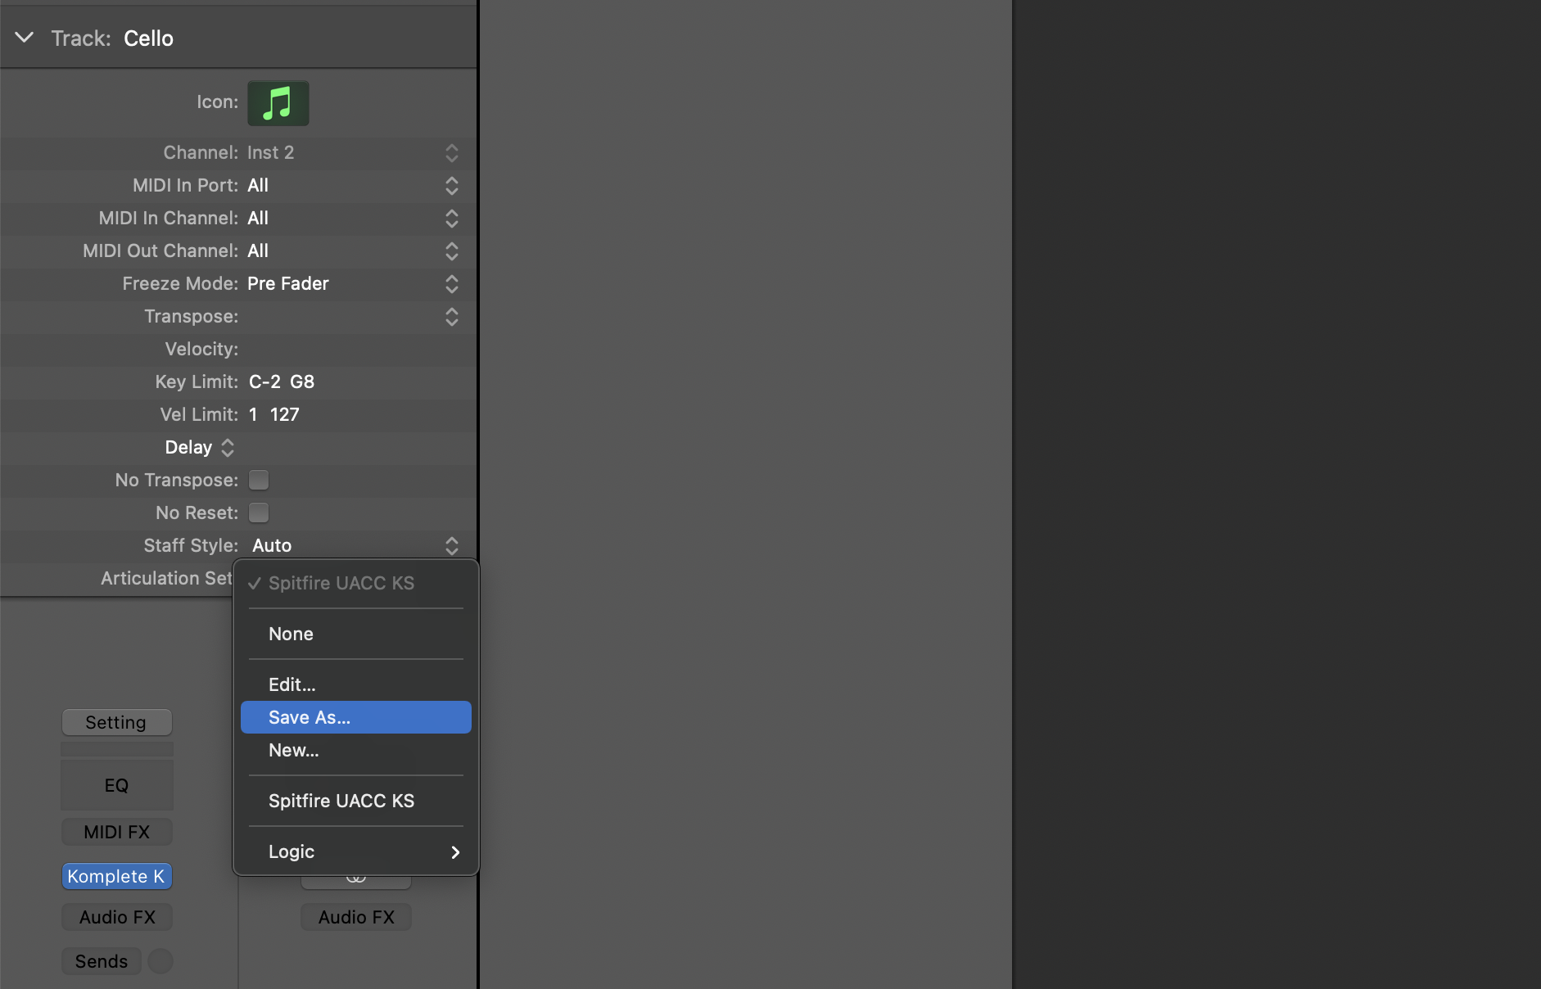Click the Sends button
This screenshot has height=989, width=1541.
[102, 961]
